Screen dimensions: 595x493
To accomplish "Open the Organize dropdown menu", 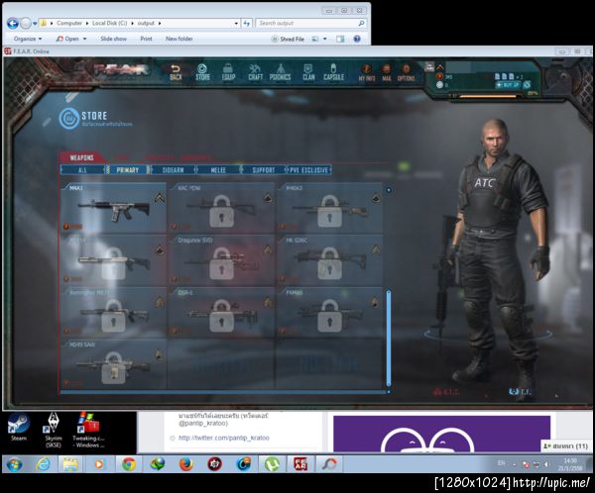I will (28, 39).
